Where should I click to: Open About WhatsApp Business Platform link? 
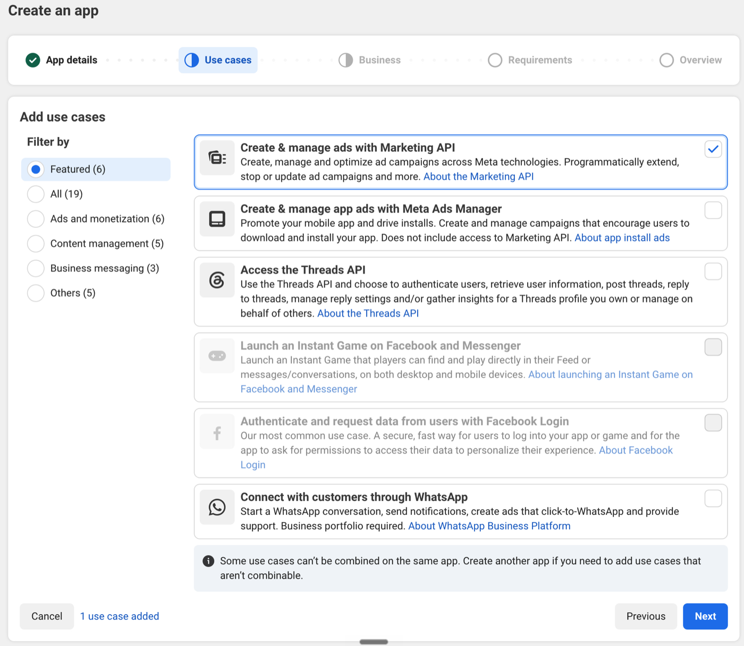tap(489, 526)
